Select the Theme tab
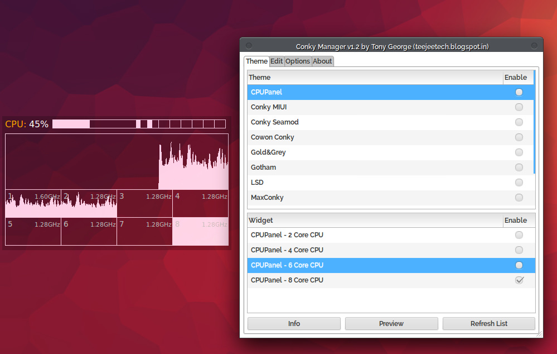557x354 pixels. (256, 61)
